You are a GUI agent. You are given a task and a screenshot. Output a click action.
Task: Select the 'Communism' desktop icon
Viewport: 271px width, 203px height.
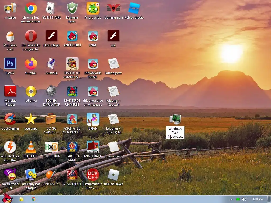[113, 8]
